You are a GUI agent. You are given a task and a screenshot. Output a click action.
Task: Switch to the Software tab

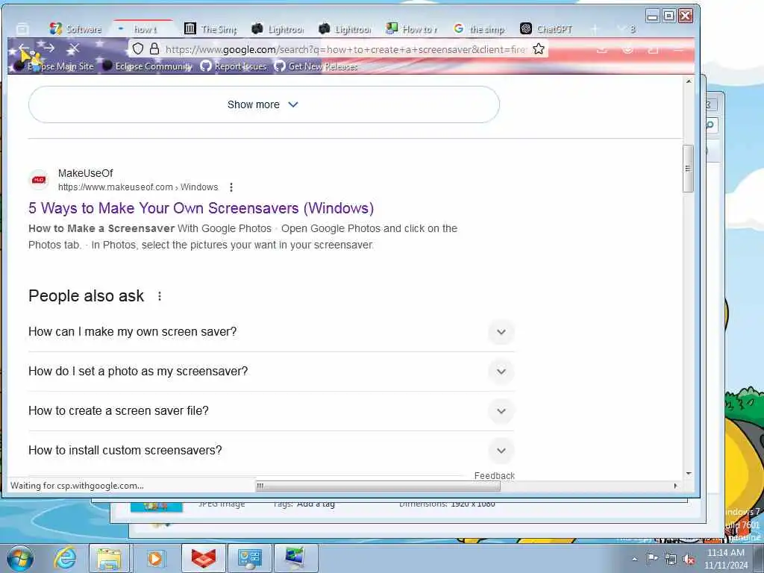pyautogui.click(x=76, y=29)
